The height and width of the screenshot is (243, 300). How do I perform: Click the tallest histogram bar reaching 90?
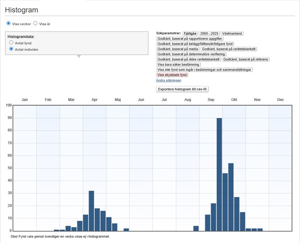click(x=219, y=174)
